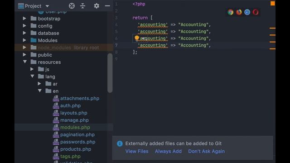Open the Project view dropdown arrow
Viewport: 290px width, 163px height.
click(47, 6)
